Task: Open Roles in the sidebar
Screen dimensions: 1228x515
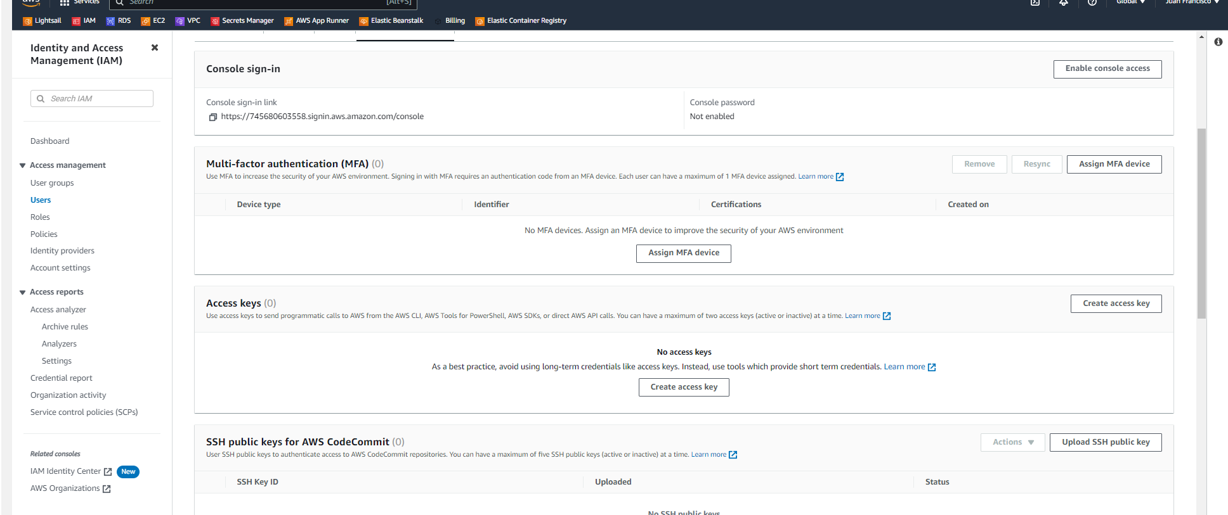Action: pyautogui.click(x=40, y=217)
